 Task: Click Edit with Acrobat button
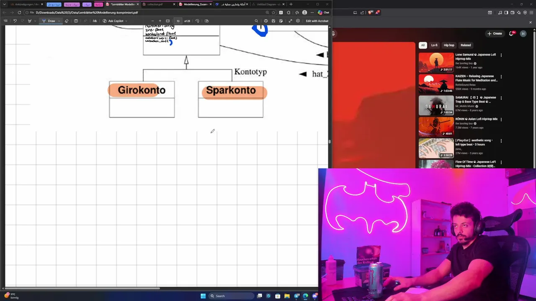click(x=317, y=21)
